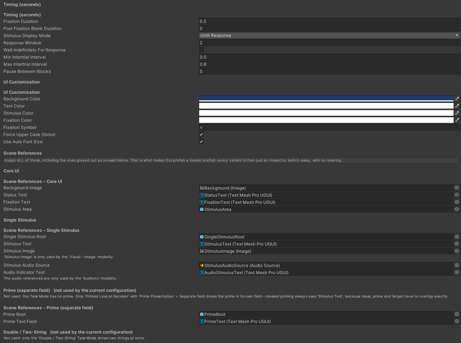Open object picker for Fixation Text
This screenshot has width=461, height=343.
(x=457, y=202)
